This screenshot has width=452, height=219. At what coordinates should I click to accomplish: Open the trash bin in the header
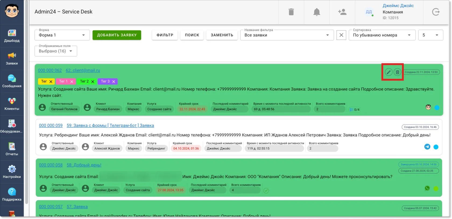(291, 12)
